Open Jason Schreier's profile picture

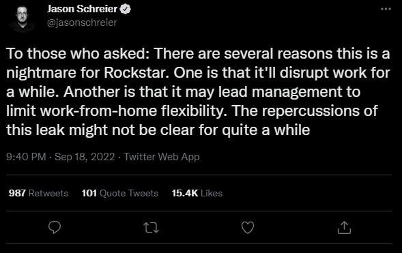22,18
